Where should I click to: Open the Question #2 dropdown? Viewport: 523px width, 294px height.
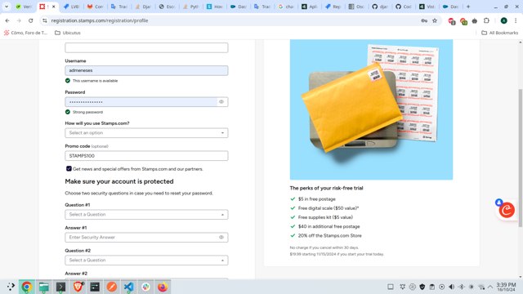point(146,261)
